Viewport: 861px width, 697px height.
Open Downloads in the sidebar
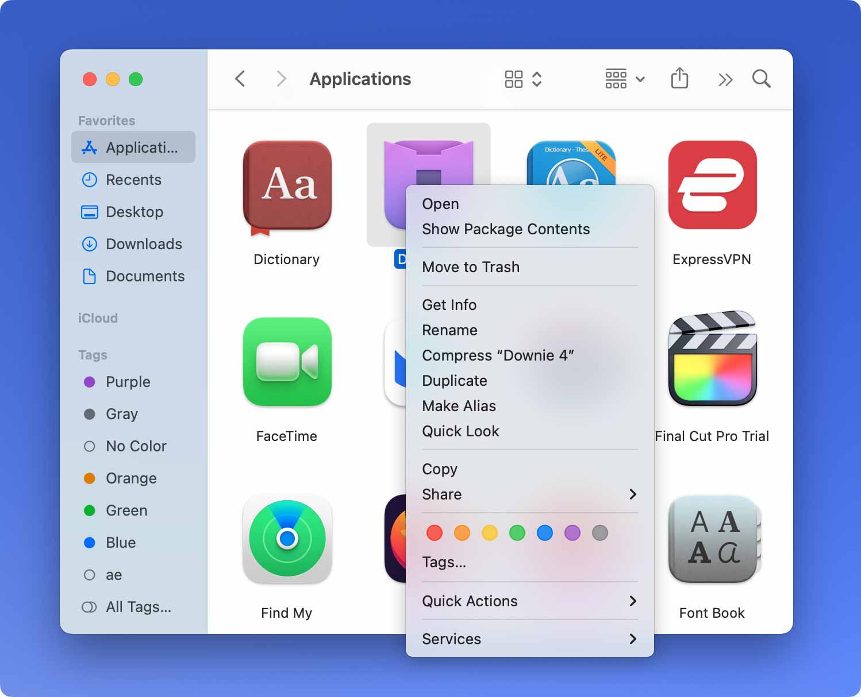[144, 244]
